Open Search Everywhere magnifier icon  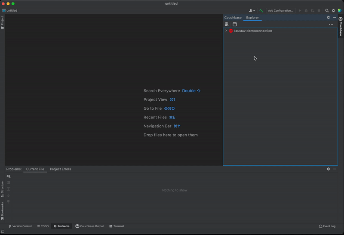(x=327, y=10)
